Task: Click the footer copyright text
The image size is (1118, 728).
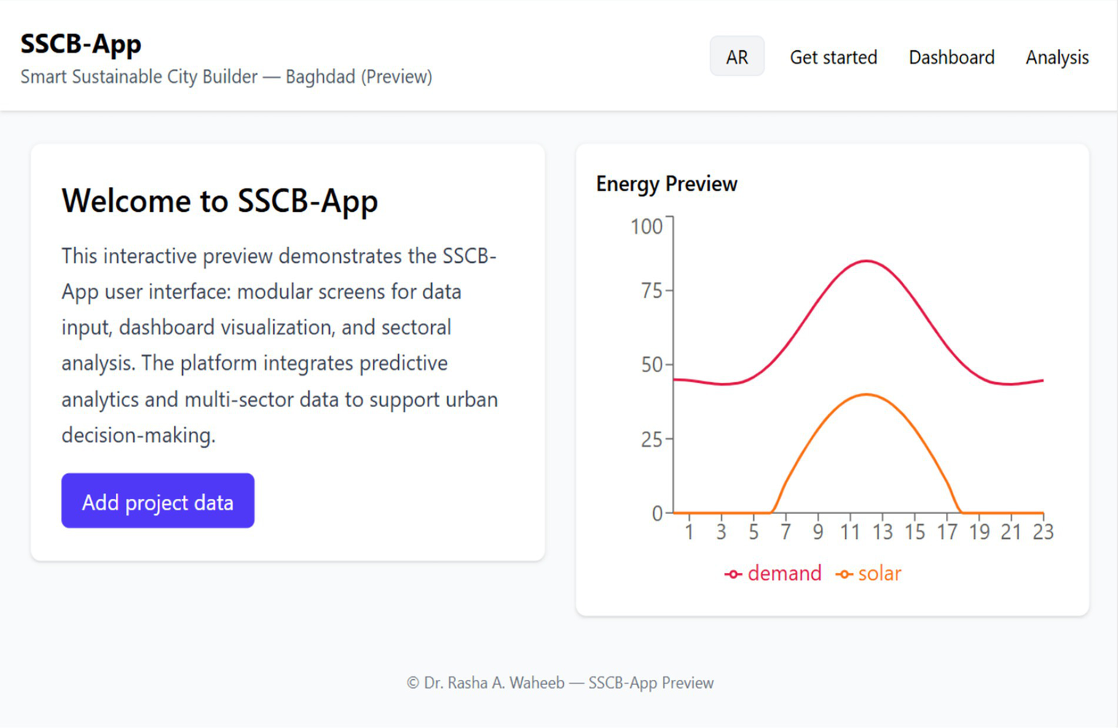Action: point(559,683)
